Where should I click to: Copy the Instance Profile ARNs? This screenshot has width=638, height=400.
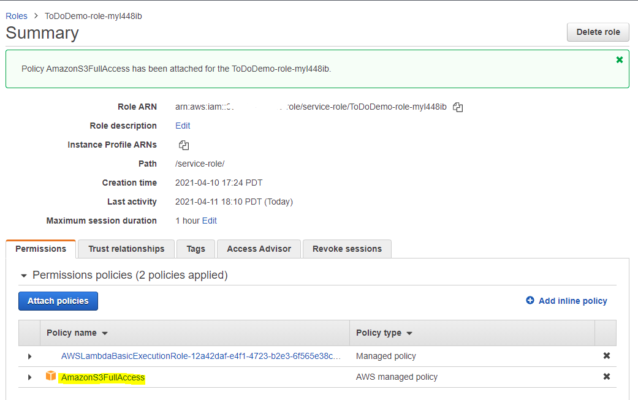click(184, 145)
